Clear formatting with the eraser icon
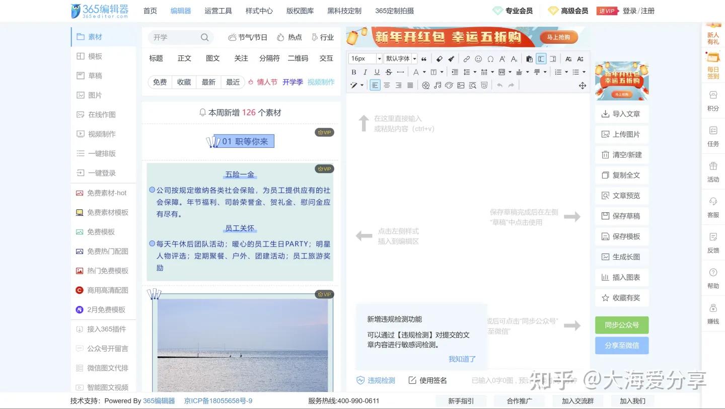 (x=439, y=58)
